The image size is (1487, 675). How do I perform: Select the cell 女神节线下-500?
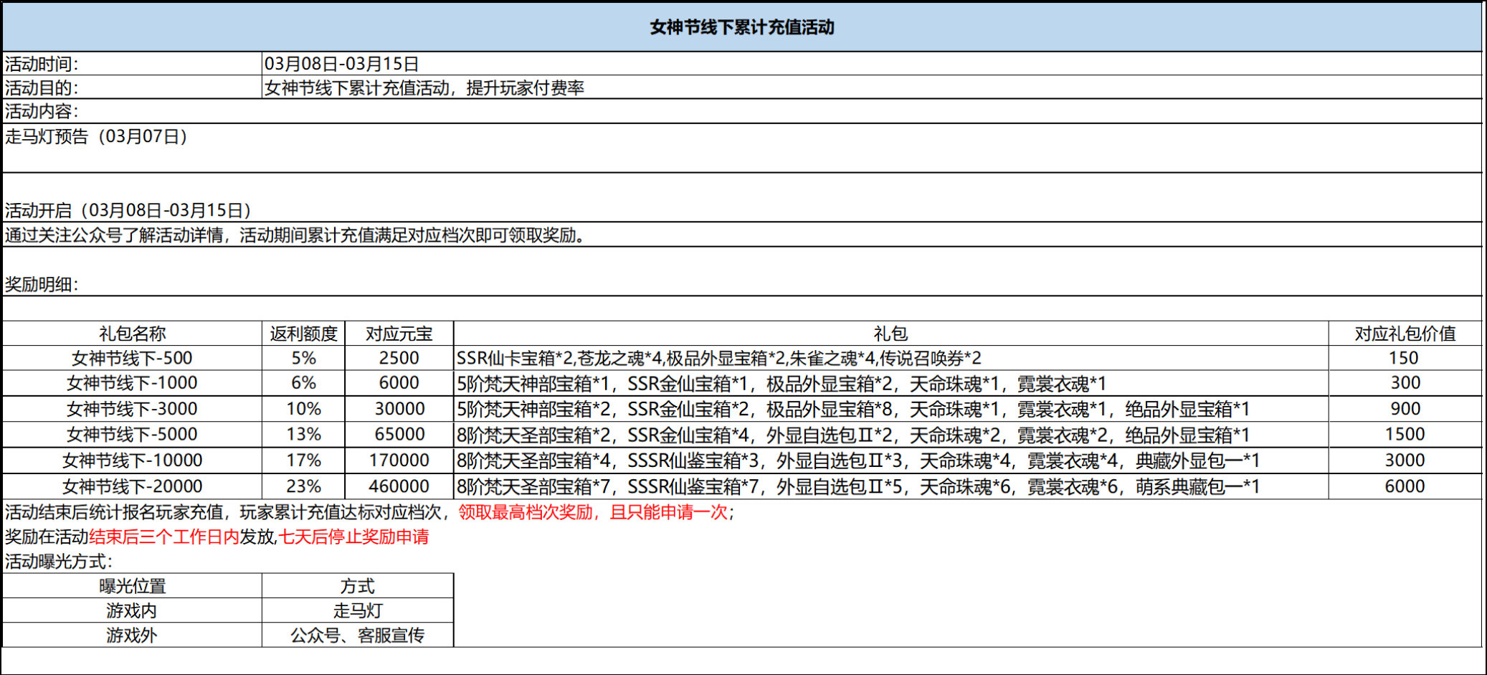pos(133,358)
